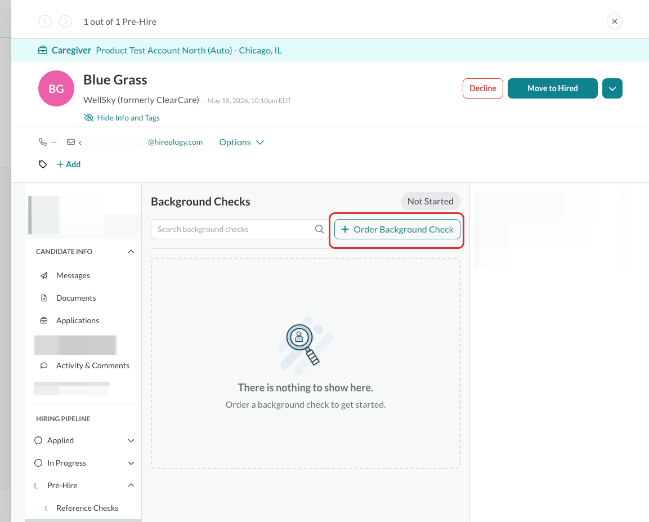Click the Decline button
This screenshot has width=649, height=522.
[482, 88]
